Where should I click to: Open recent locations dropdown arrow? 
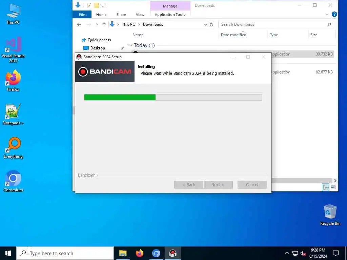click(97, 24)
